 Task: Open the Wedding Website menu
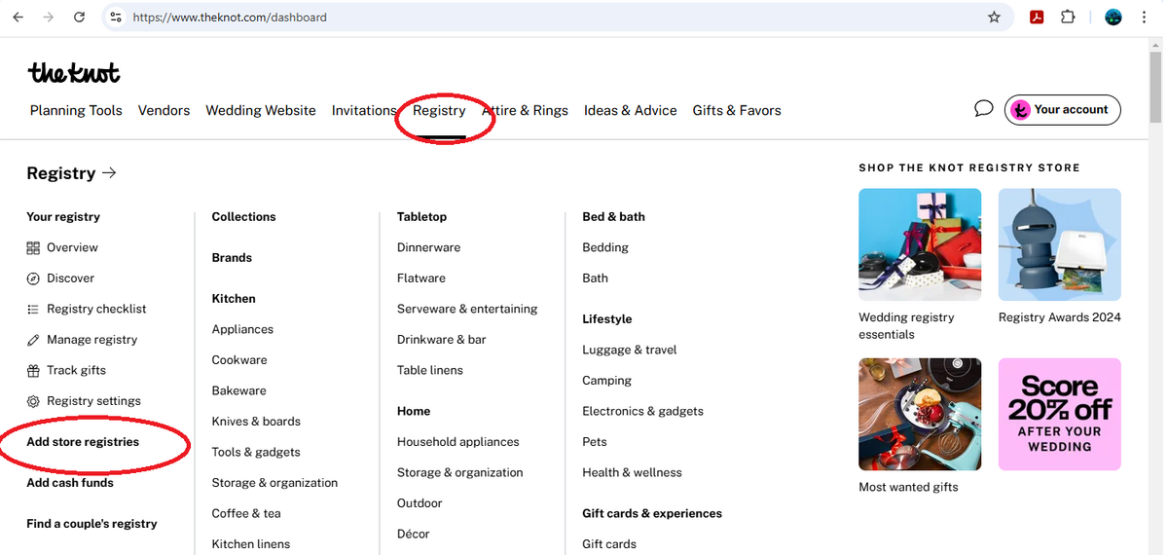pos(261,111)
